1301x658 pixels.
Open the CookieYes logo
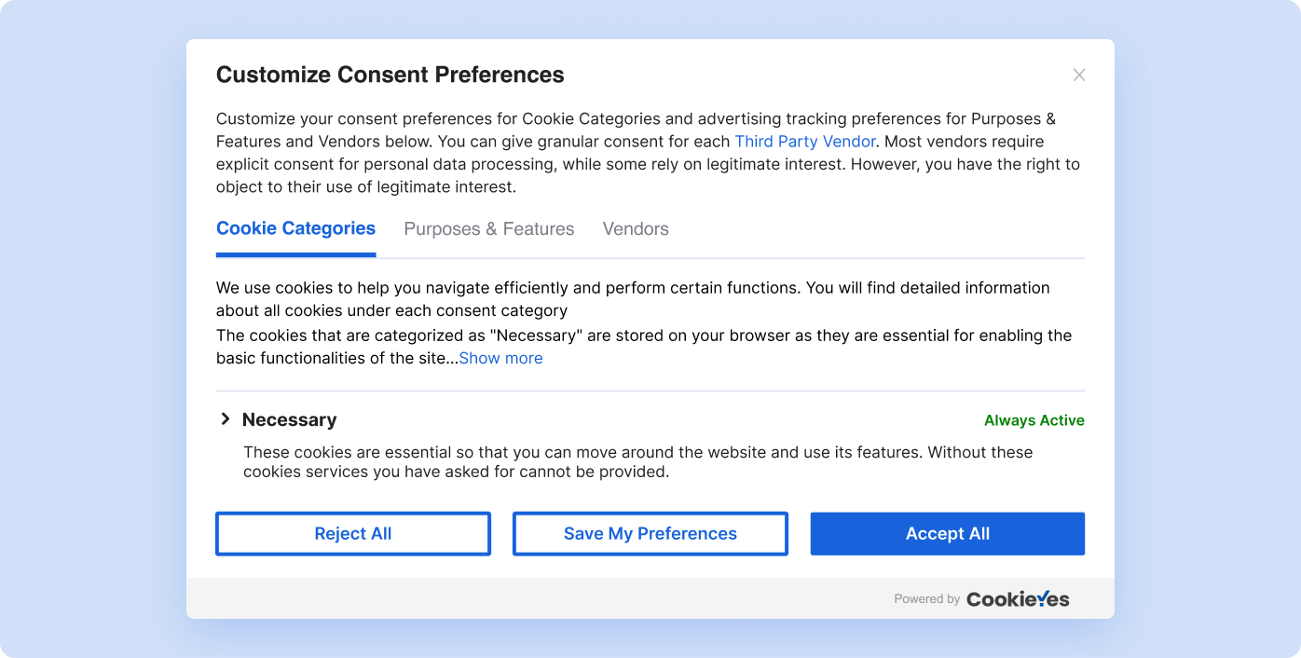1018,599
